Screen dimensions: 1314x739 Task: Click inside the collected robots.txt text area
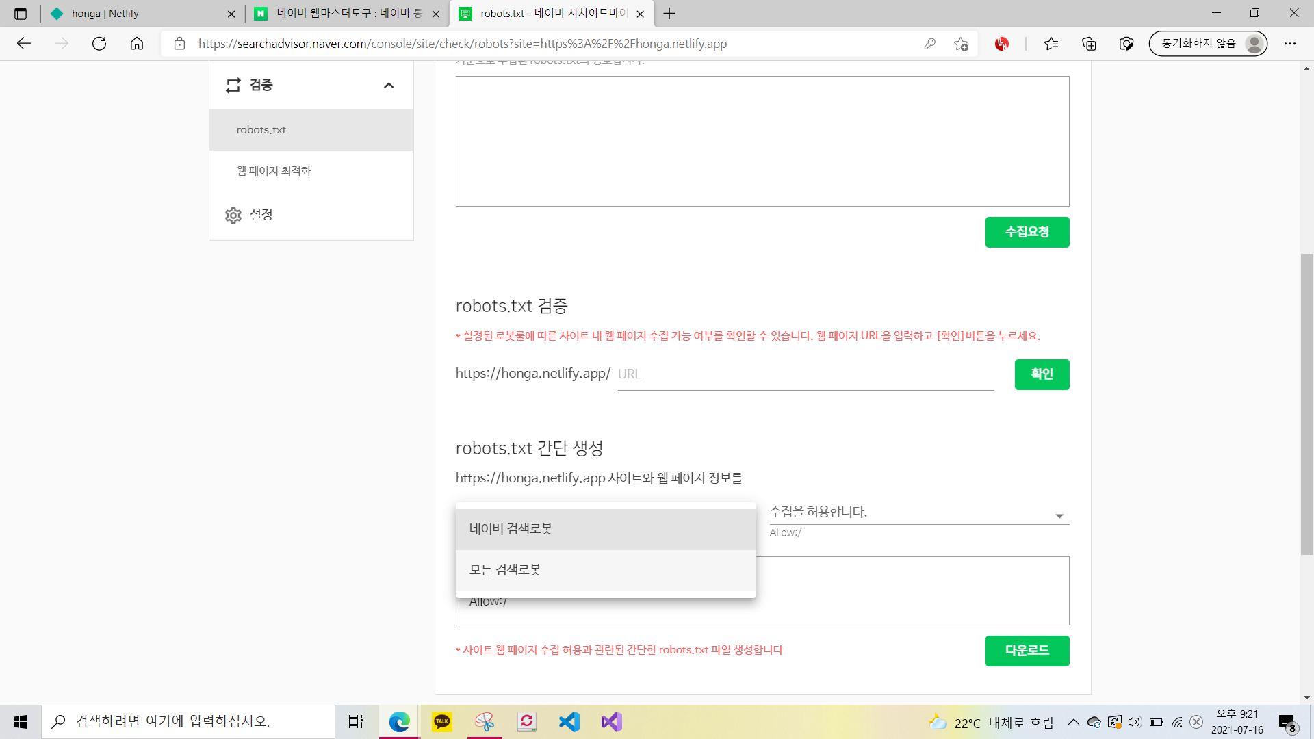(762, 141)
